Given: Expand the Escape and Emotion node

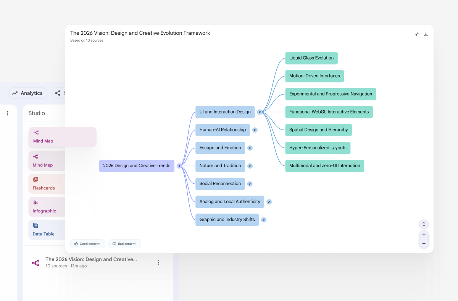Looking at the screenshot, I should click(x=250, y=148).
